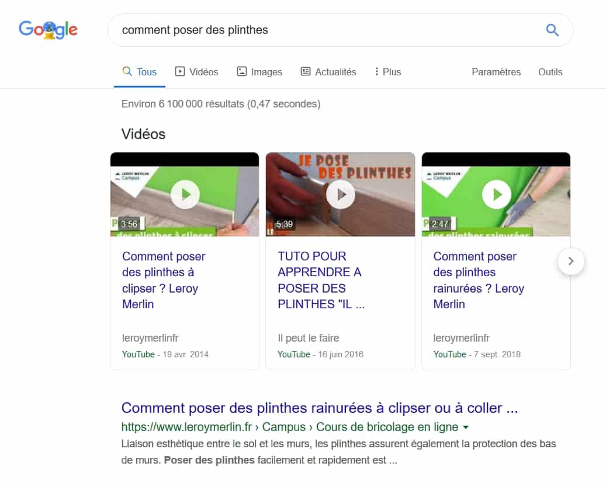Viewport: 606px width, 487px height.
Task: Click 'YouTube - 7 sept. 2018' source text
Action: [x=477, y=354]
